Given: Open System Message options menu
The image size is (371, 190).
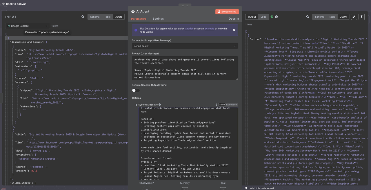Looking at the screenshot, I should (216, 105).
